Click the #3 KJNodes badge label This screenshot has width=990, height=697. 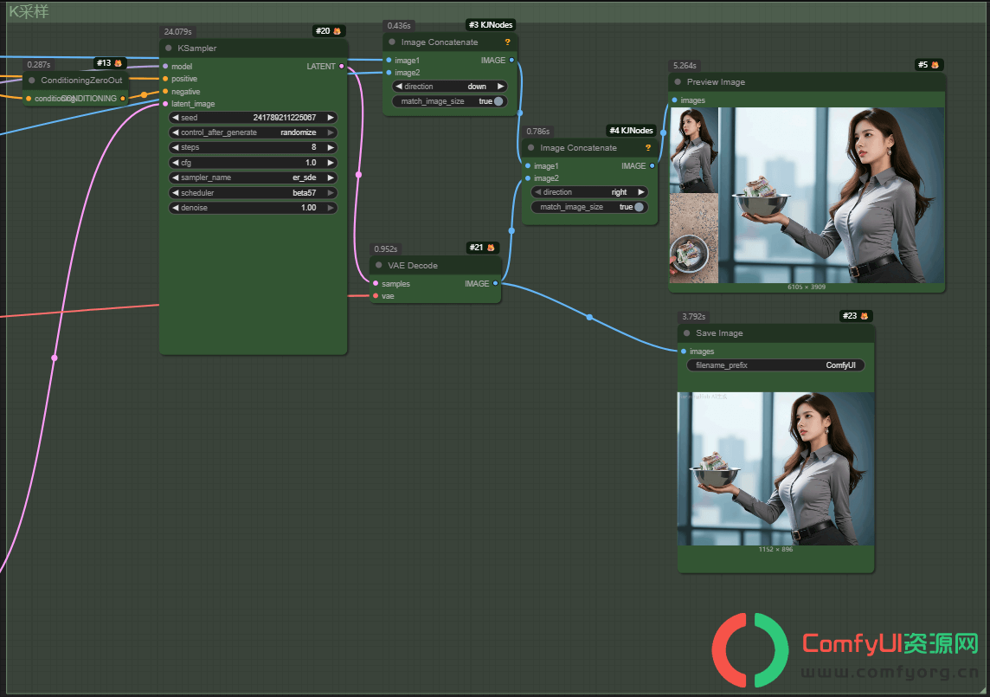491,24
